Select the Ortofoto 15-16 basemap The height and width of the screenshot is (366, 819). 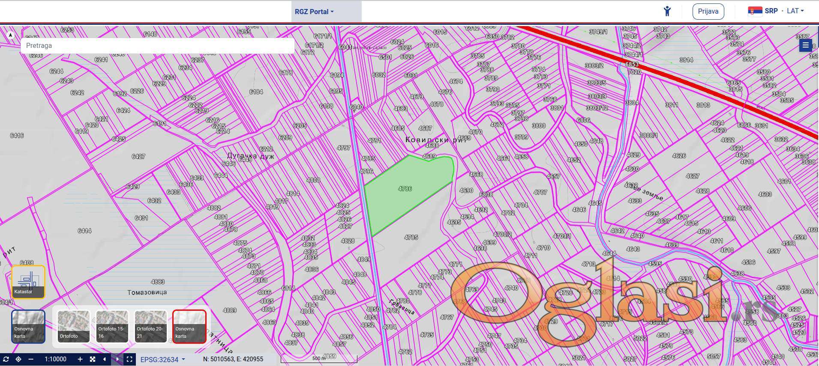point(112,326)
